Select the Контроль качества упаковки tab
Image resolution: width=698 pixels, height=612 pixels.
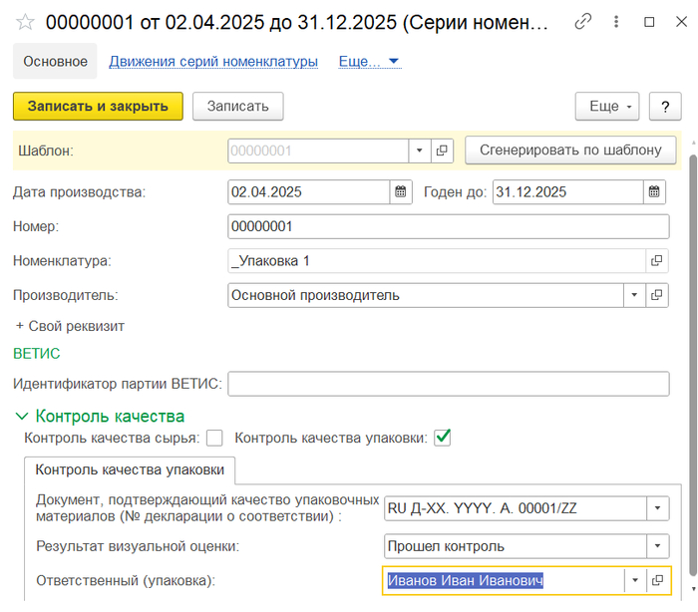pos(130,469)
